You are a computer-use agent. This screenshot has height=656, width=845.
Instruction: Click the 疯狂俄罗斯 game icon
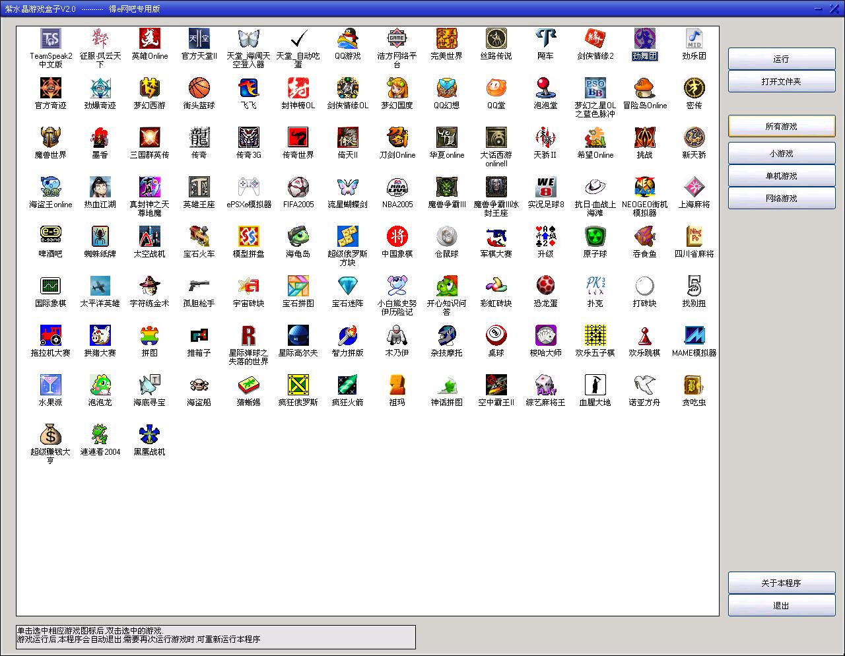pyautogui.click(x=298, y=385)
